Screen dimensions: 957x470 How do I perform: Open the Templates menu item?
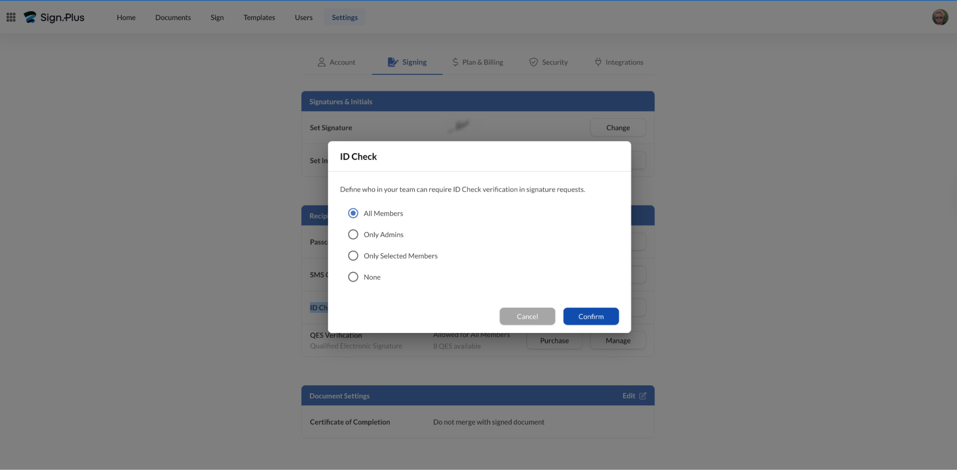coord(259,17)
